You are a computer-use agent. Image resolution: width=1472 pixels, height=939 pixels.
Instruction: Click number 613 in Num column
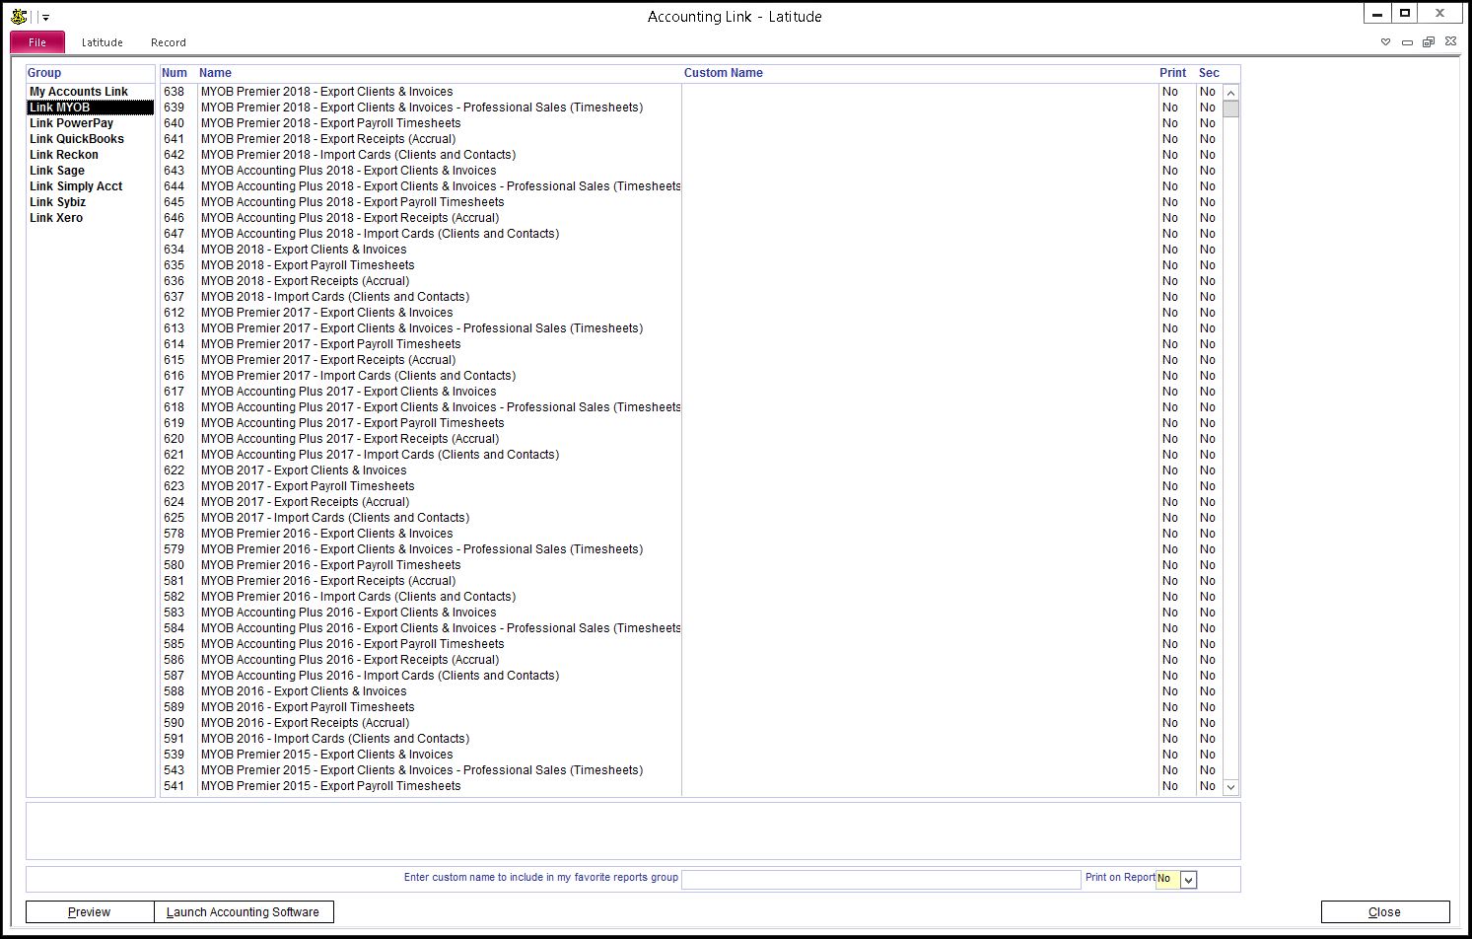pos(175,328)
